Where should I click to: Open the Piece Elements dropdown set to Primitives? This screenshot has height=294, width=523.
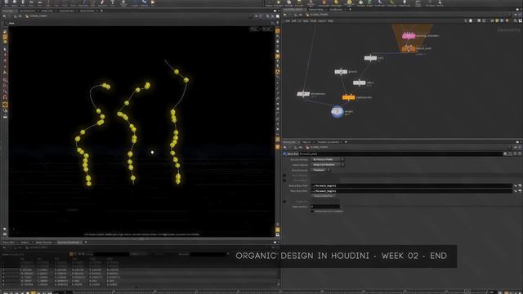(320, 170)
